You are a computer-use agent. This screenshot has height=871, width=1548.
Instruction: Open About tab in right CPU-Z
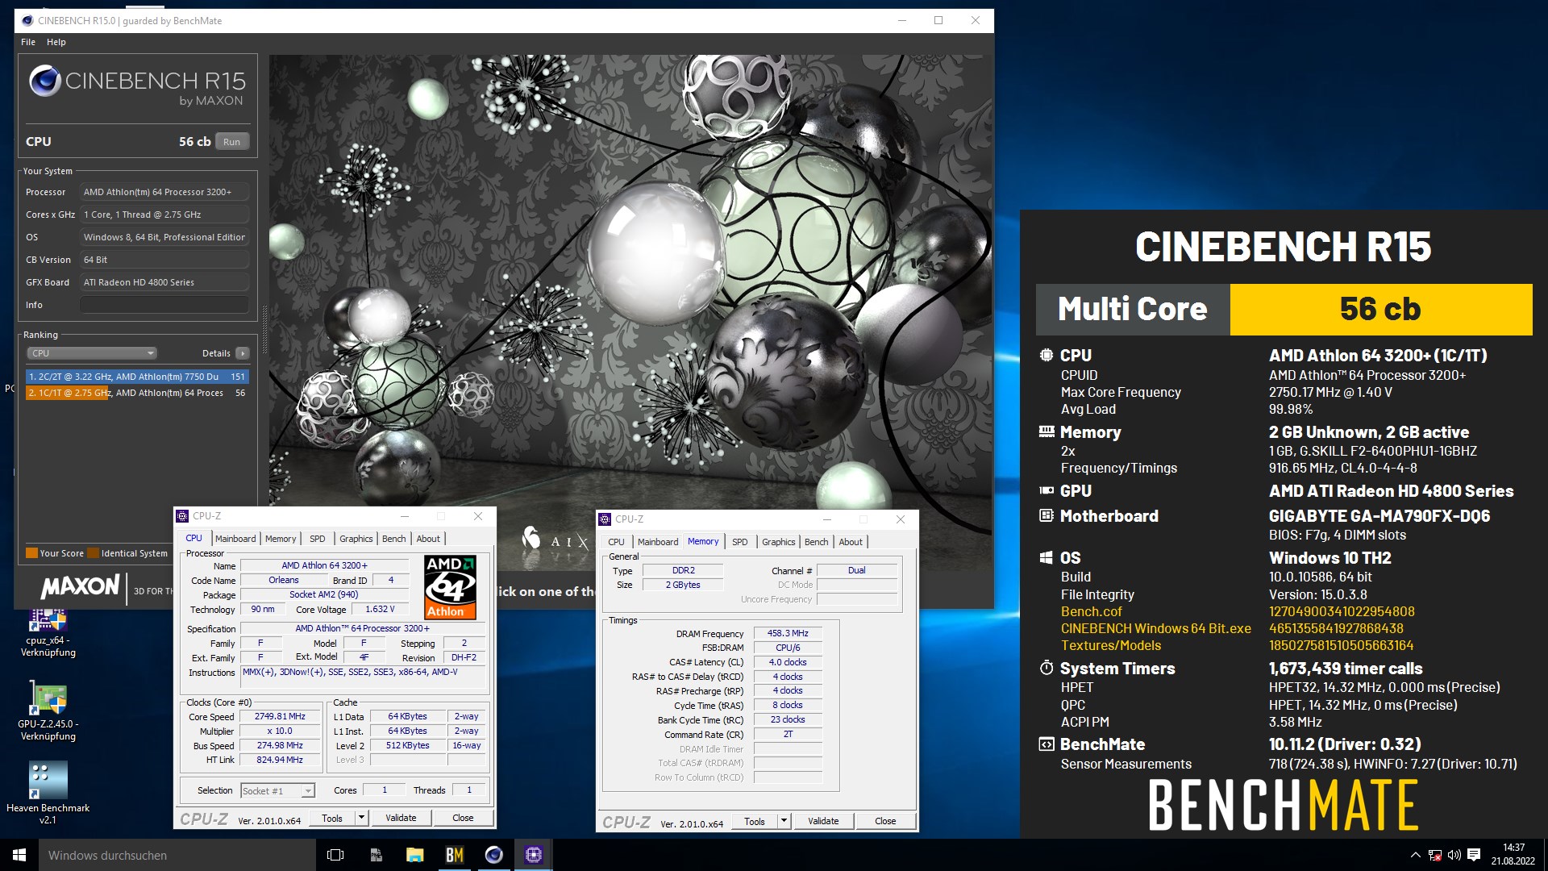pyautogui.click(x=851, y=542)
